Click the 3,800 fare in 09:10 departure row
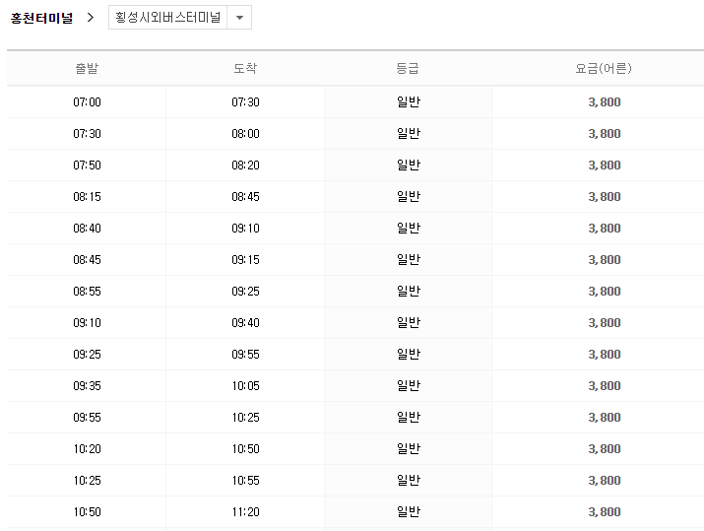This screenshot has width=704, height=531. [x=604, y=323]
